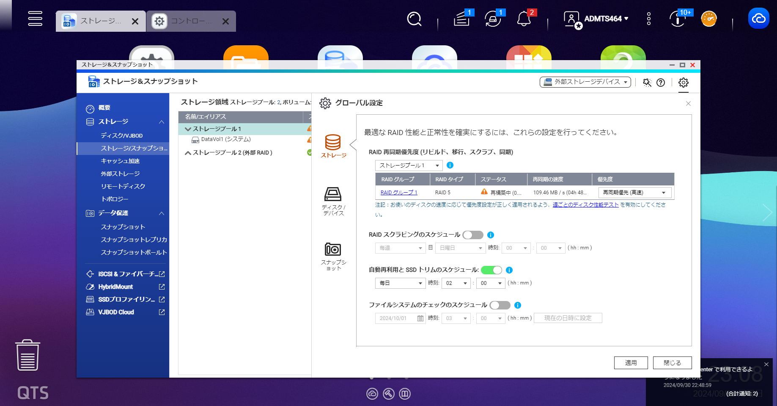Open 外部ストレージ in the sidebar

120,174
